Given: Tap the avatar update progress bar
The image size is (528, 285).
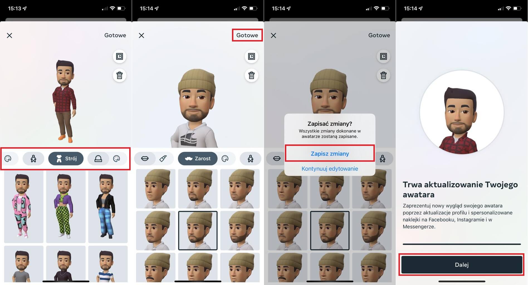Looking at the screenshot, I should pyautogui.click(x=462, y=244).
